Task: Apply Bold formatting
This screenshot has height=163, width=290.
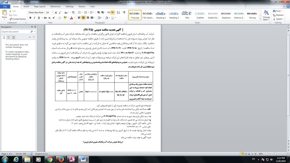Action: [x=30, y=18]
